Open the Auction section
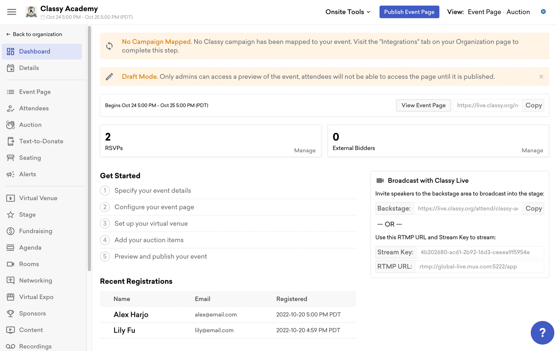Screen dimensions: 557x351 pos(42,125)
